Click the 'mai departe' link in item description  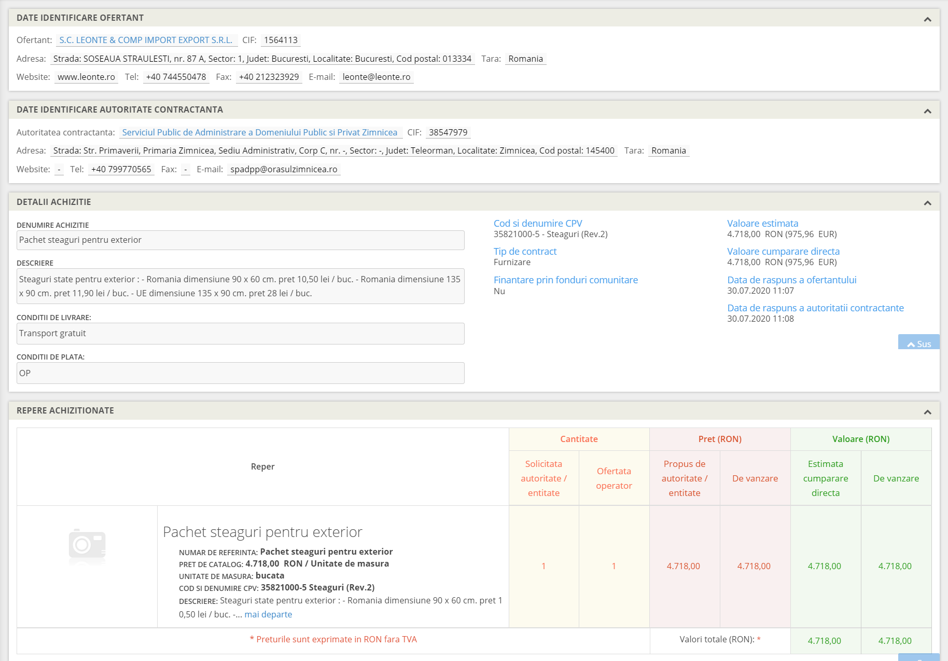(x=268, y=614)
